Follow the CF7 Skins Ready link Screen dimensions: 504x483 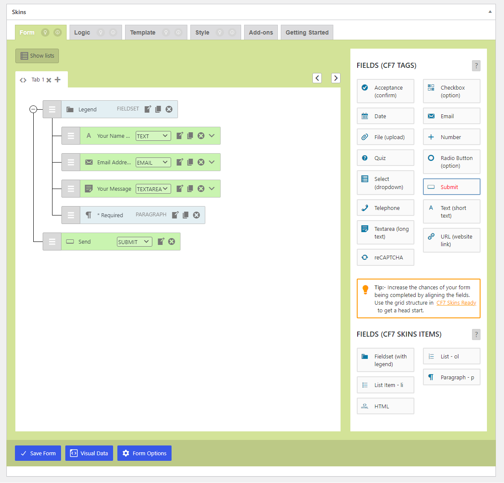(456, 303)
